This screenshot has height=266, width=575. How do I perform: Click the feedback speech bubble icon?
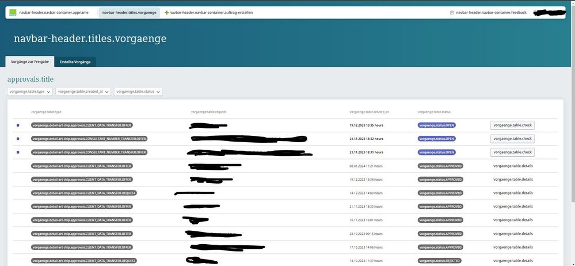(452, 12)
